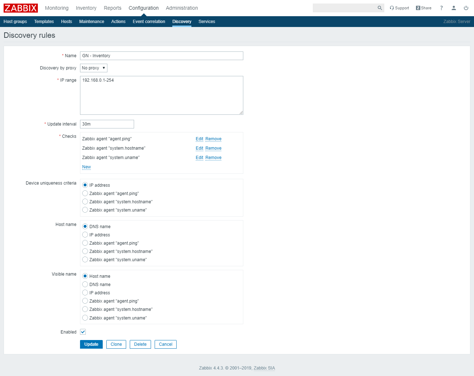Select IP address for Visible name
This screenshot has width=474, height=376.
(x=85, y=293)
